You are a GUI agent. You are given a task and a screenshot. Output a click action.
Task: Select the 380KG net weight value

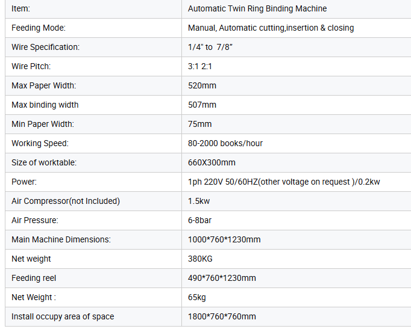point(200,259)
